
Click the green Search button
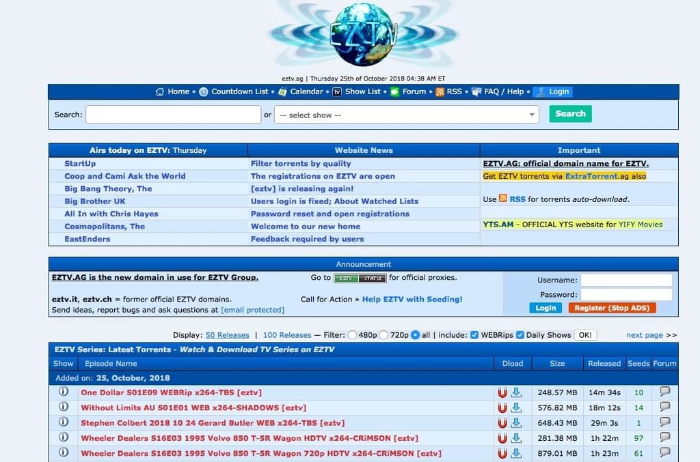click(x=571, y=113)
